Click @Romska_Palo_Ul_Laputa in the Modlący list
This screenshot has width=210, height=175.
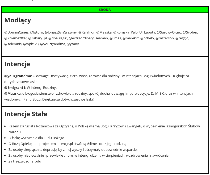(134, 32)
